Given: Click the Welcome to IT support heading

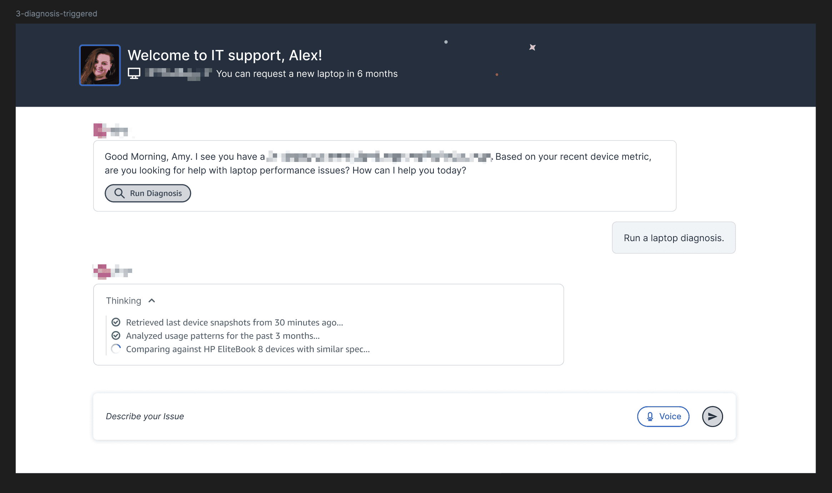Looking at the screenshot, I should pyautogui.click(x=225, y=55).
